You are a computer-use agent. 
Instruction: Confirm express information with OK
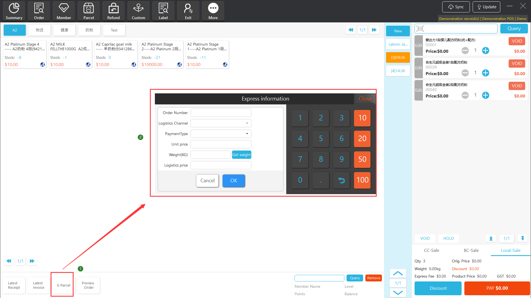[x=234, y=181]
